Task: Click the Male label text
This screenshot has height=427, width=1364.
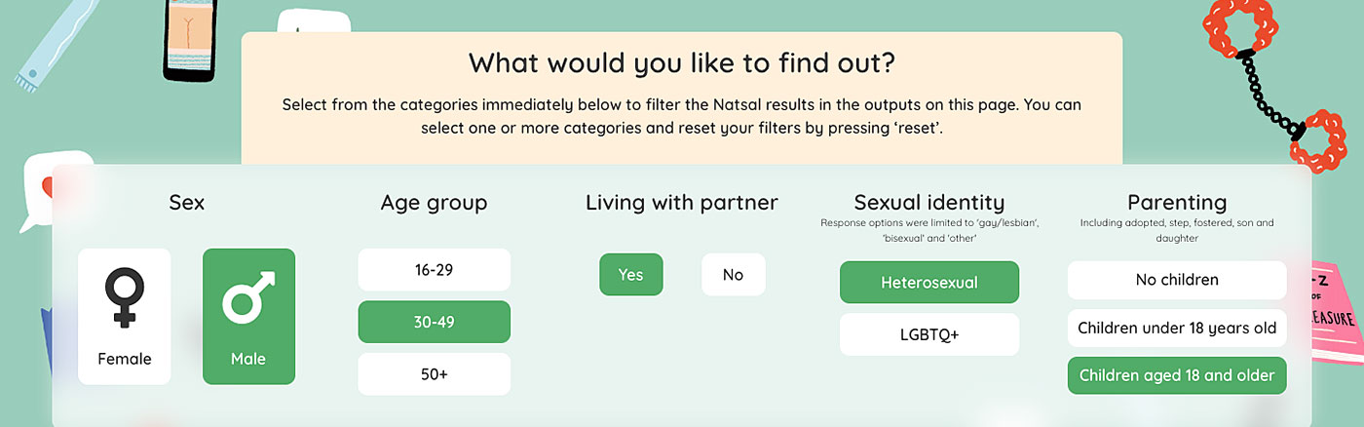Action: click(x=248, y=359)
